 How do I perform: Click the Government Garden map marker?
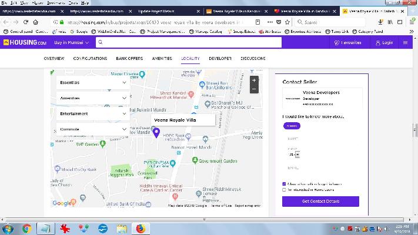point(195,160)
